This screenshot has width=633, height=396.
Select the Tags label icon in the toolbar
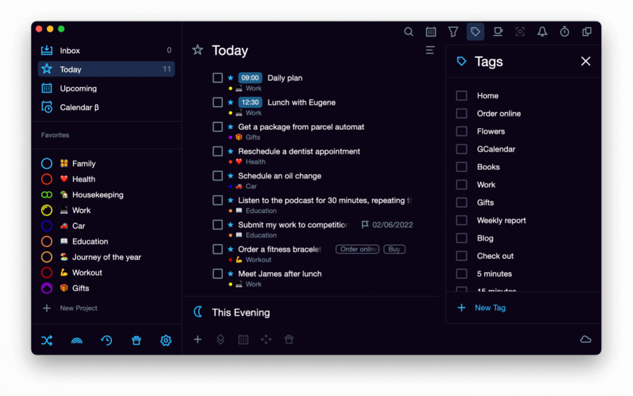475,31
